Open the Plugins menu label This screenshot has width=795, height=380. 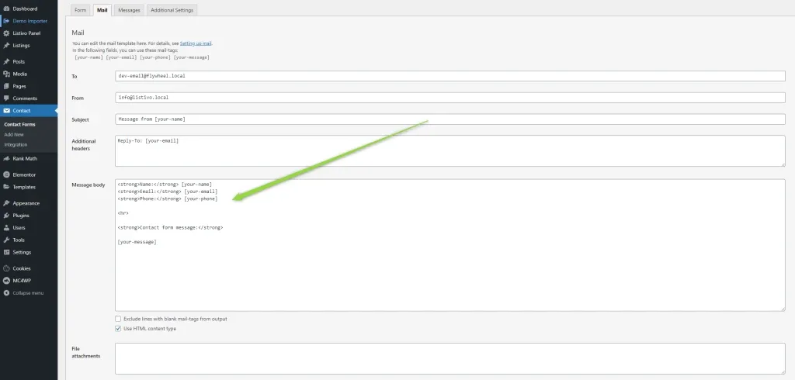pyautogui.click(x=21, y=216)
